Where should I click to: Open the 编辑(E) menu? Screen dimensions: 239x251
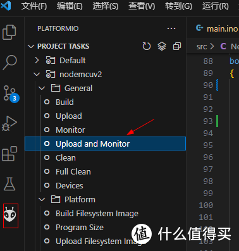point(70,6)
